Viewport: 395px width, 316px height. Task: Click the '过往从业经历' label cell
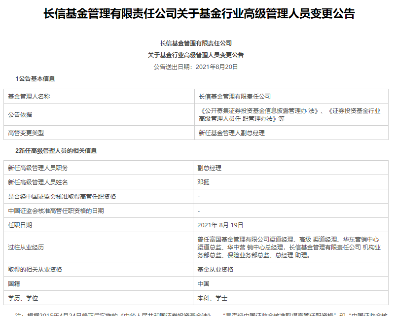[98, 247]
